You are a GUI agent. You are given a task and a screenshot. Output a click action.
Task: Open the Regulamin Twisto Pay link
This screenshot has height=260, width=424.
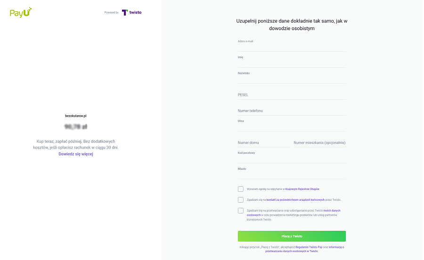tap(309, 247)
